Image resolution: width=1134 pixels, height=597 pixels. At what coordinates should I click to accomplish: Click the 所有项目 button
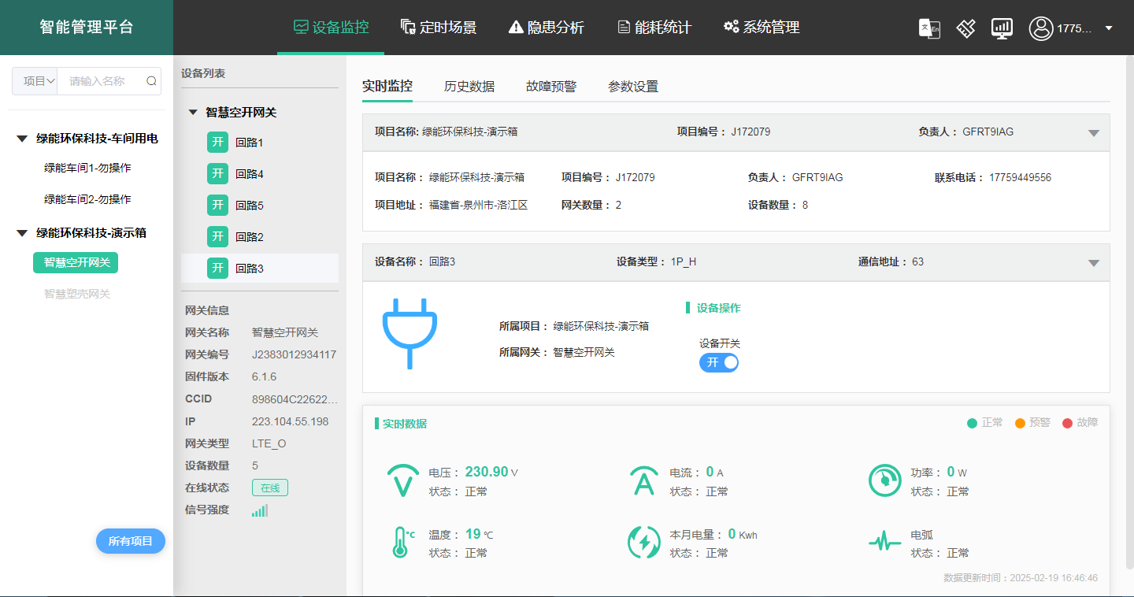[130, 541]
